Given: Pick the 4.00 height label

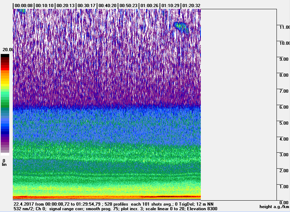Looking at the screenshot, I should (284, 139).
